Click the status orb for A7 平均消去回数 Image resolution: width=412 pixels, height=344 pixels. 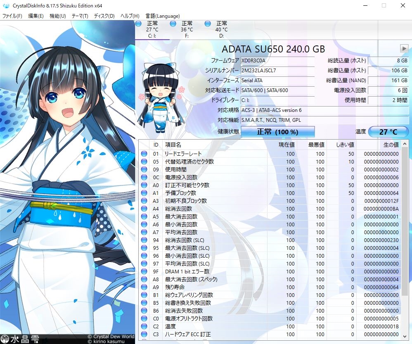144,232
